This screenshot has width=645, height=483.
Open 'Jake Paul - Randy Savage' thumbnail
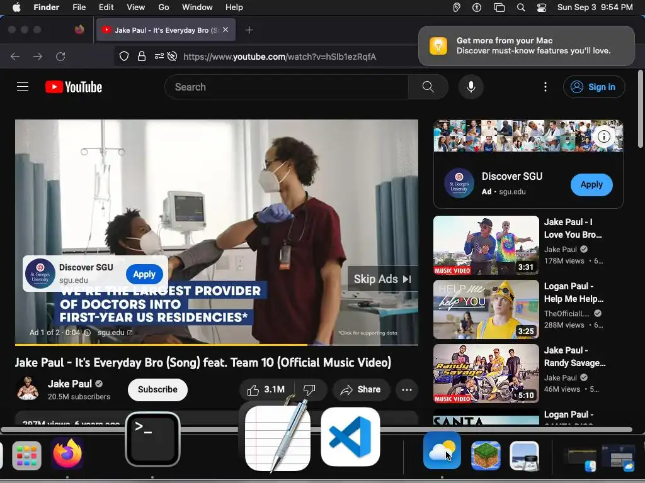[486, 374]
